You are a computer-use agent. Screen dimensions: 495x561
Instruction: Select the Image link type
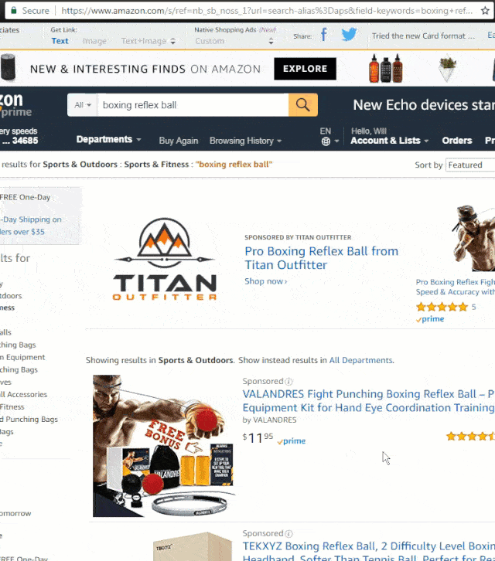point(94,41)
